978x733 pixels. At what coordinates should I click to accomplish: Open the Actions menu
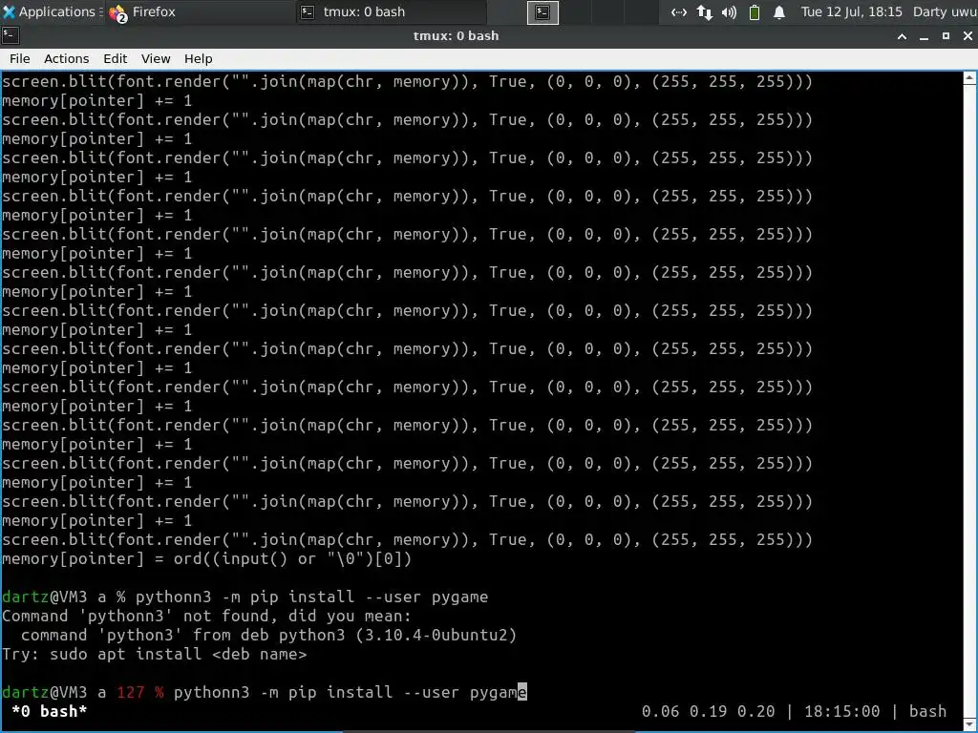[x=66, y=58]
